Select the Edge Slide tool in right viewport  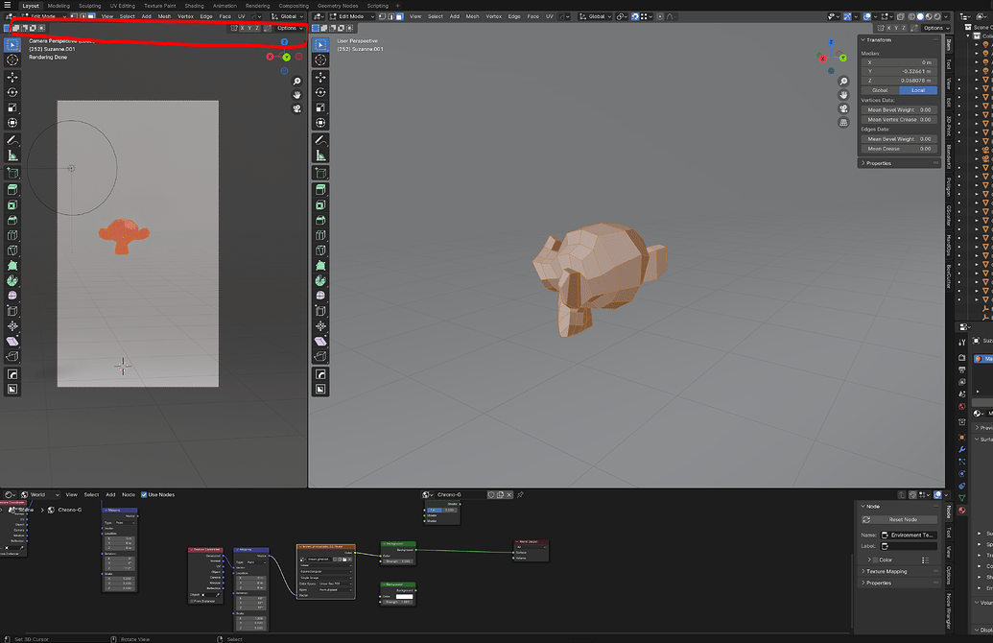320,311
